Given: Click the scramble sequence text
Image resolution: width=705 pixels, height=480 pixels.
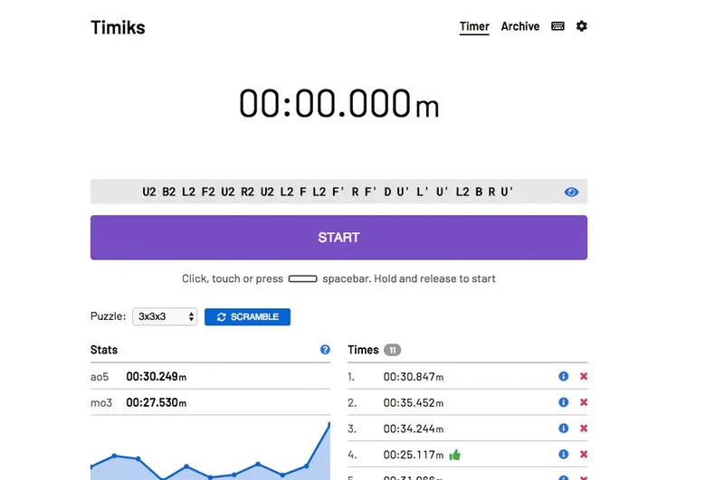Looking at the screenshot, I should pos(328,192).
